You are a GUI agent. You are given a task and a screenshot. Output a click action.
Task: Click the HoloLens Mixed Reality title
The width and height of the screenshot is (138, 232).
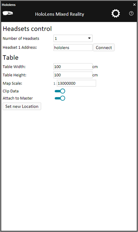coord(60,14)
